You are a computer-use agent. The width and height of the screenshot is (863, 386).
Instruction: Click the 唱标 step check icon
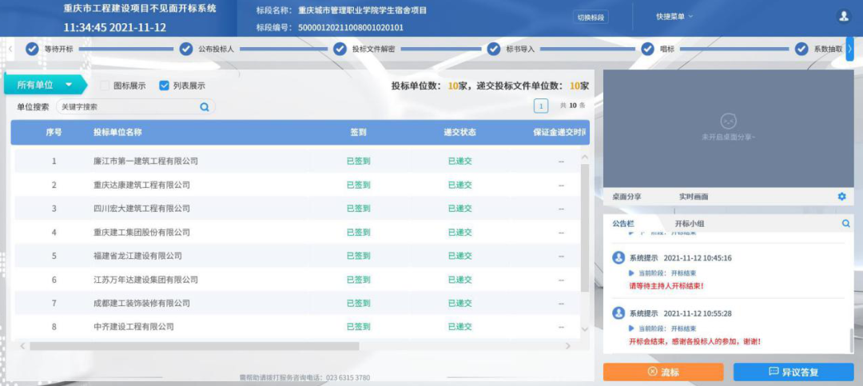(x=648, y=49)
